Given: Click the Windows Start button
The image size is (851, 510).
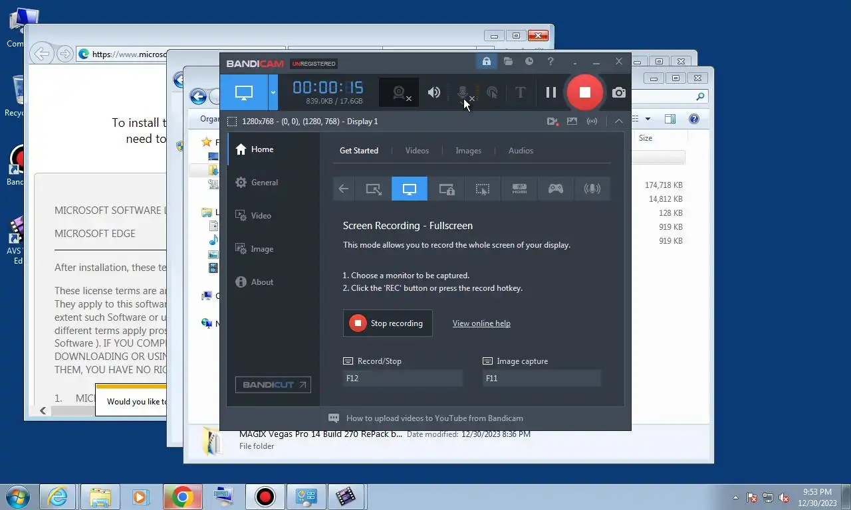Looking at the screenshot, I should coord(18,497).
